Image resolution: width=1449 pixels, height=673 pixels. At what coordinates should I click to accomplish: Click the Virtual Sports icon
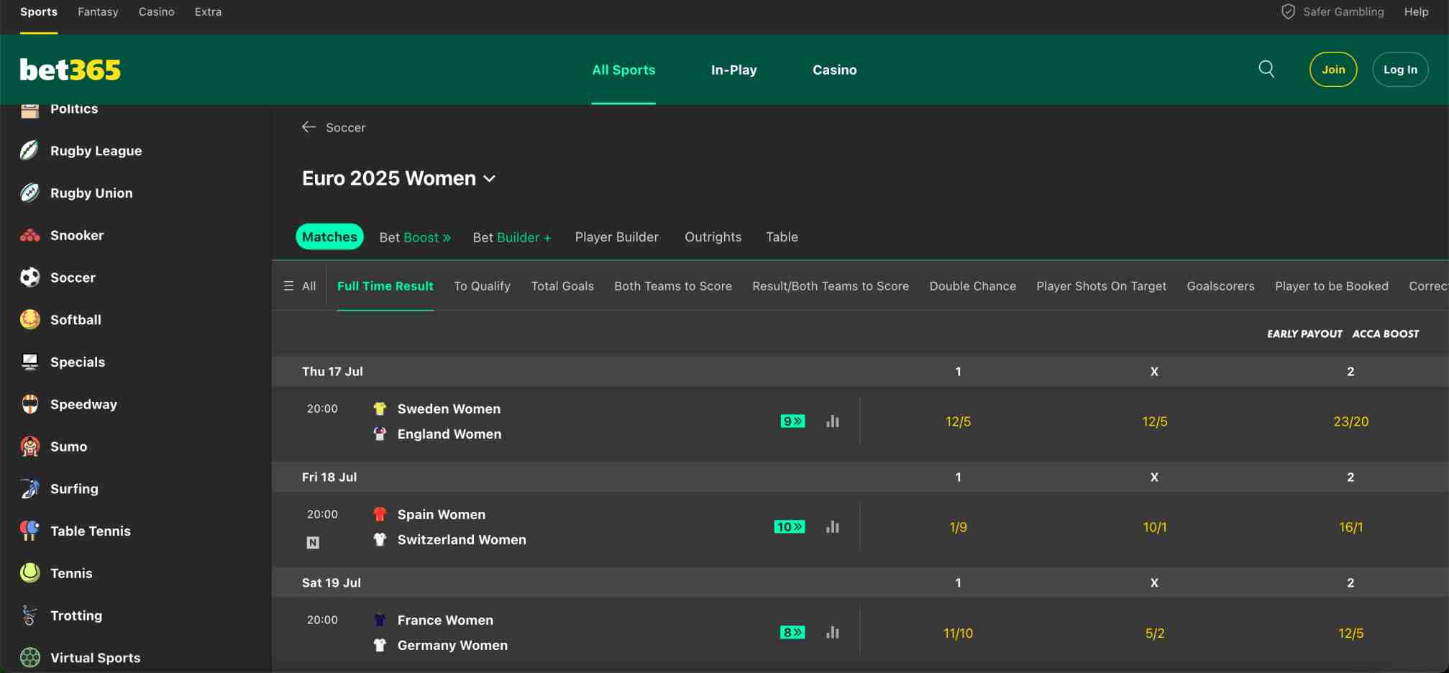[x=29, y=658]
